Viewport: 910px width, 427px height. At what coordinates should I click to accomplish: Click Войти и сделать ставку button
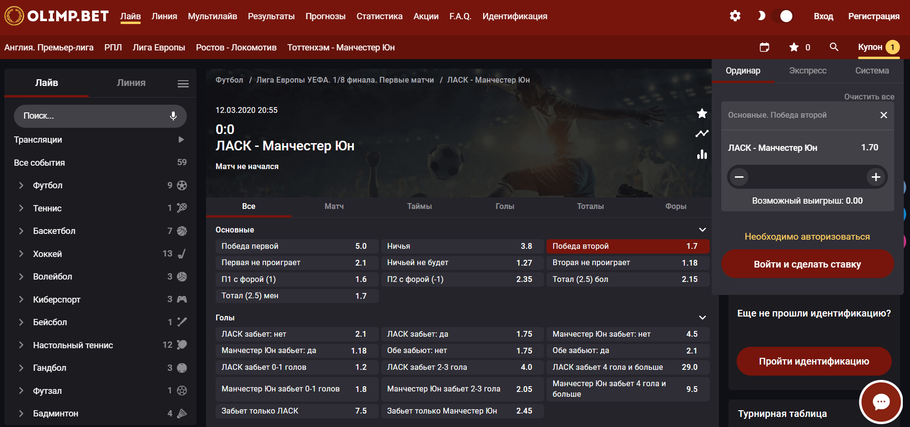807,264
